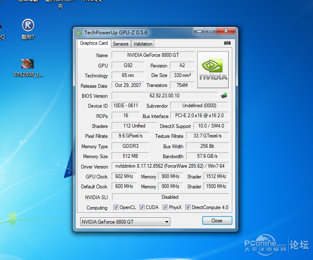Image resolution: width=313 pixels, height=260 pixels.
Task: Click the Technology value 65 nm
Action: click(x=128, y=75)
